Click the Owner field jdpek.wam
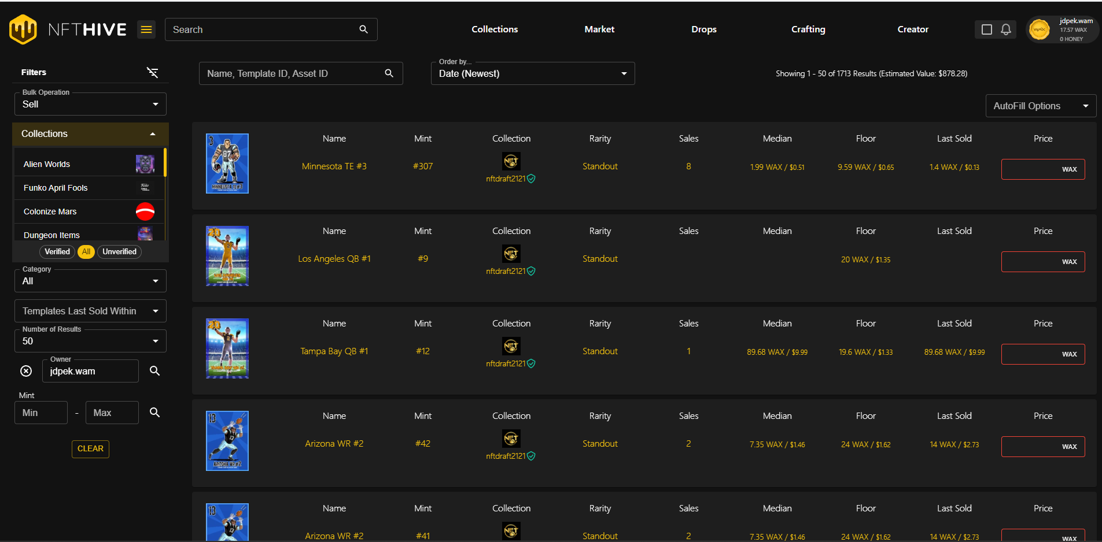Screen dimensions: 1102x542 [90, 371]
